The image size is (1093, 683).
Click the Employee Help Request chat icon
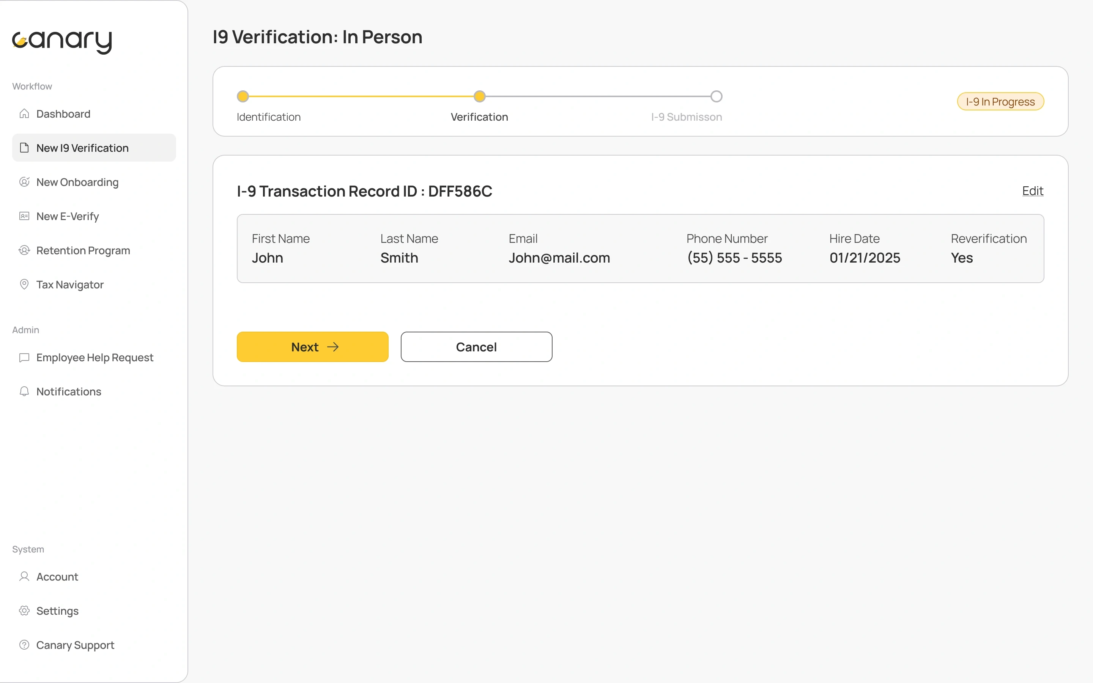click(x=24, y=357)
